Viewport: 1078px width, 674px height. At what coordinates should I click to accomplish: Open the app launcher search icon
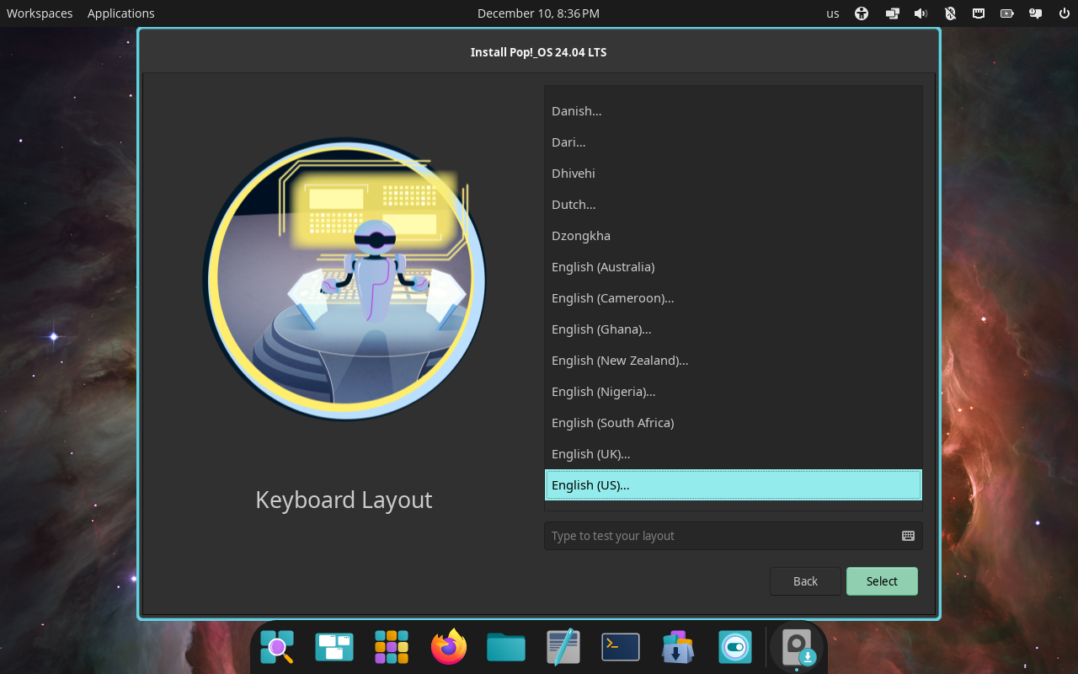(x=276, y=646)
